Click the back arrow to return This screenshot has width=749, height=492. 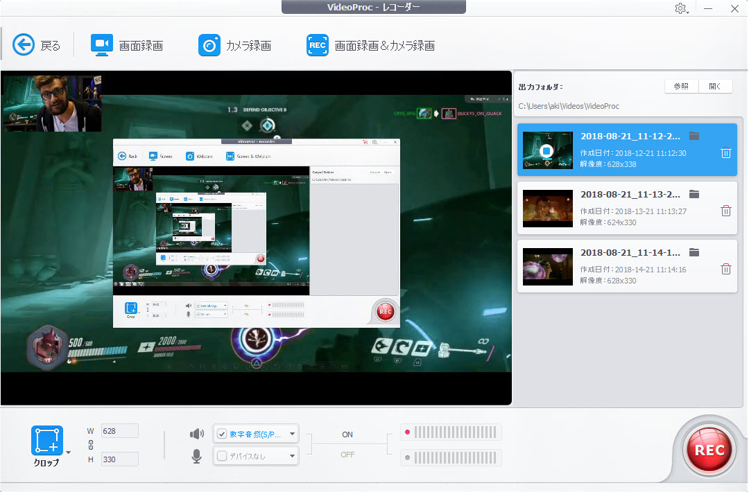point(23,44)
